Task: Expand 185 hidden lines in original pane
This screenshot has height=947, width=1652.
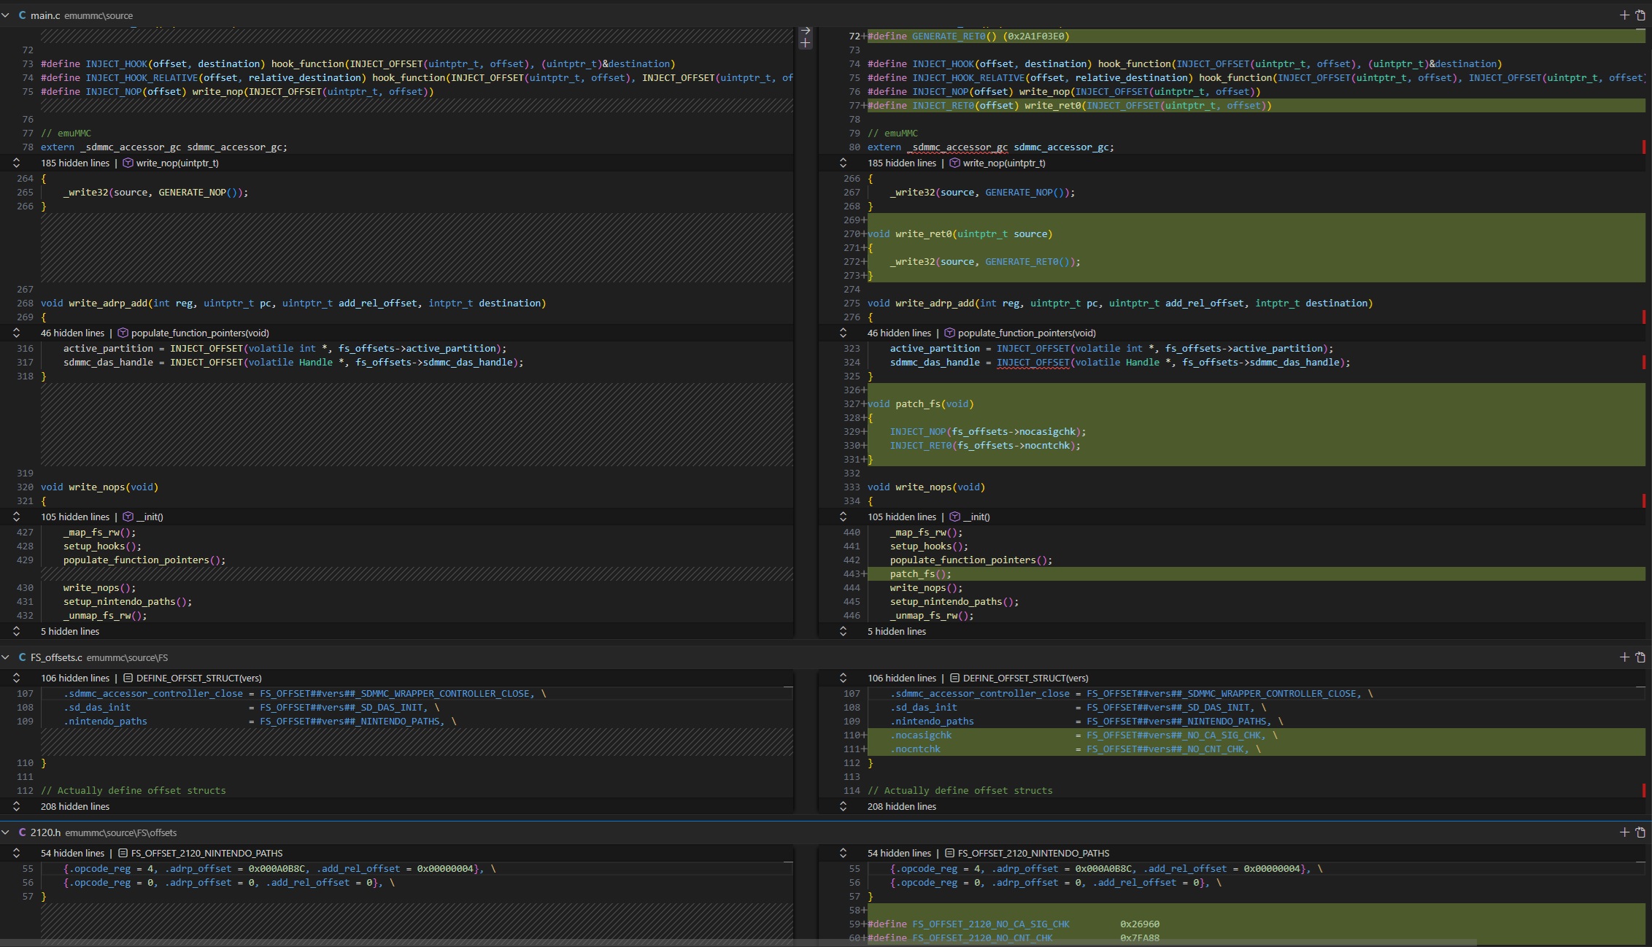Action: point(16,163)
